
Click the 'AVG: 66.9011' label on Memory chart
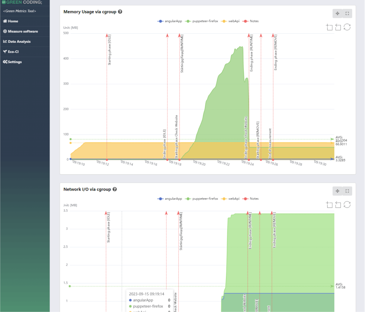341,143
